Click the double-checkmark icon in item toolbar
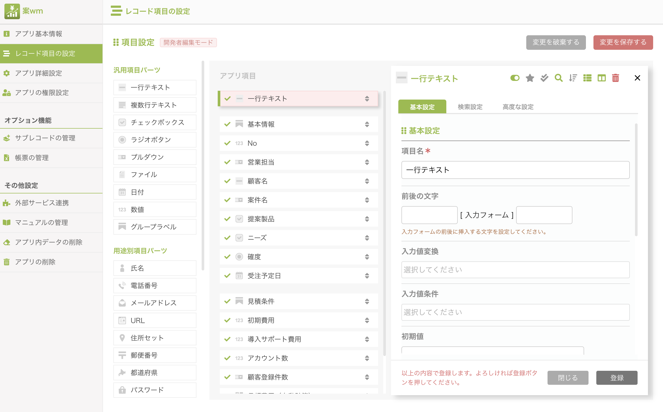The width and height of the screenshot is (663, 412). [x=544, y=78]
